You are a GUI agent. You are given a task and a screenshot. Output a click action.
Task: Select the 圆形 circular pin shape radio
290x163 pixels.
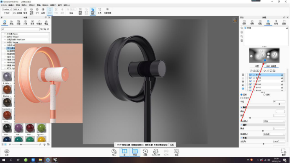pos(241,95)
